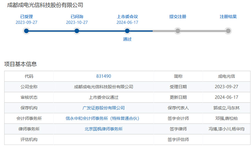Click the 简称 label cell
Screen dimensions: 252x147
[x=178, y=76]
